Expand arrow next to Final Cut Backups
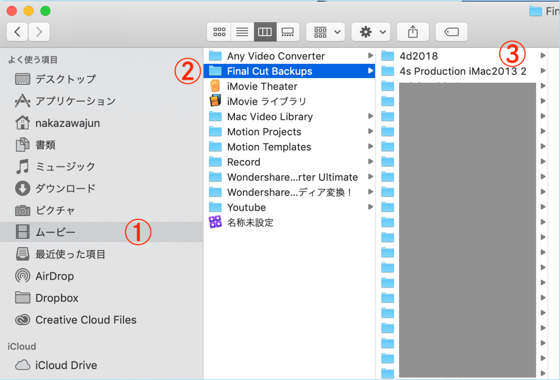 371,71
